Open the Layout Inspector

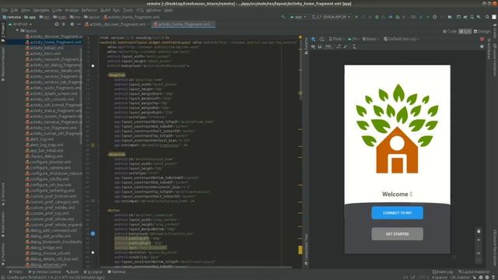coord(474,272)
